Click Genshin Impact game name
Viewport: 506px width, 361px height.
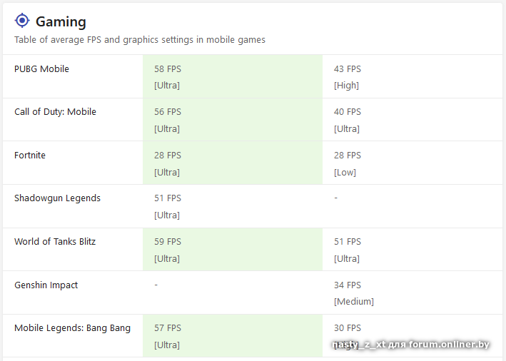point(46,285)
